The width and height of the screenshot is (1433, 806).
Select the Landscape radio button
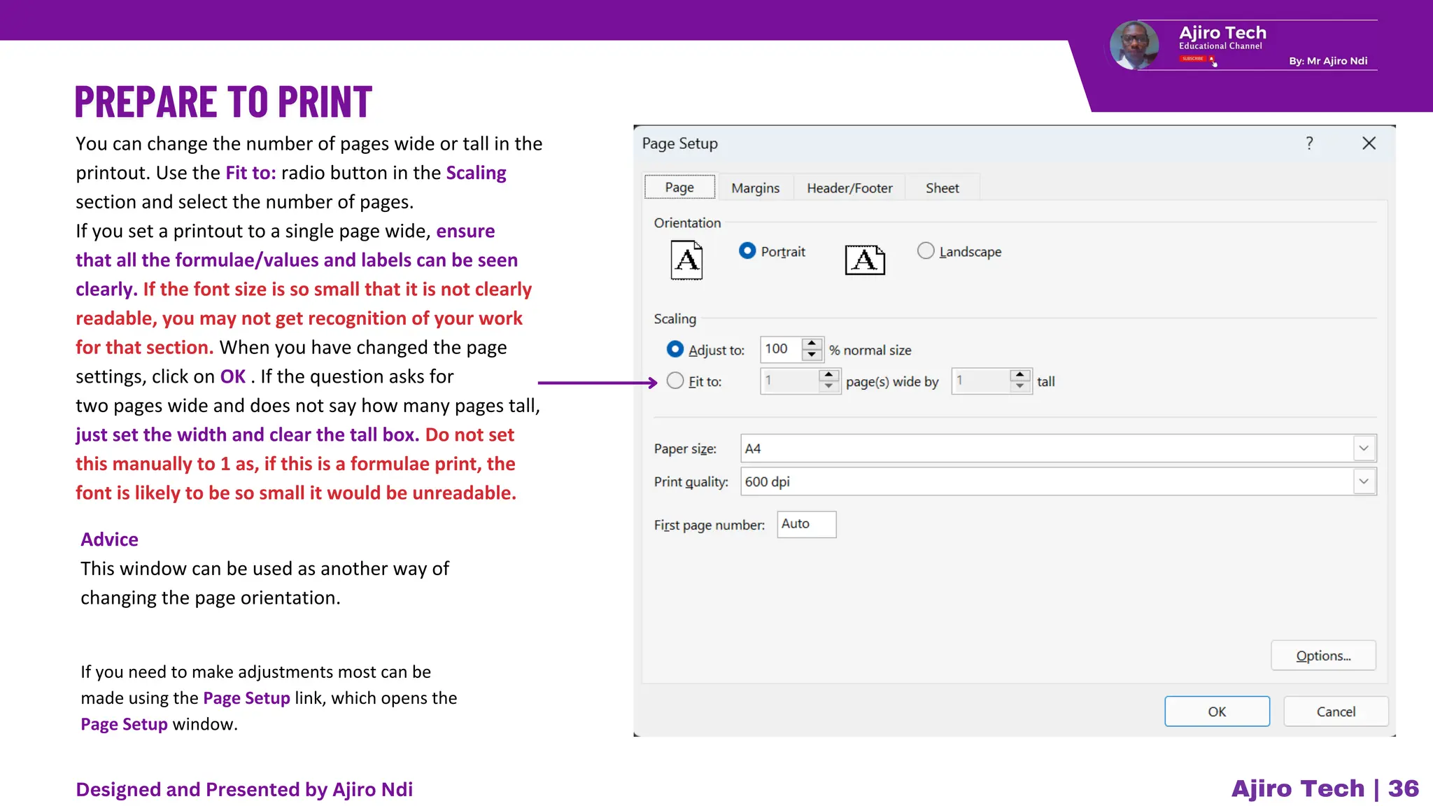pyautogui.click(x=926, y=250)
